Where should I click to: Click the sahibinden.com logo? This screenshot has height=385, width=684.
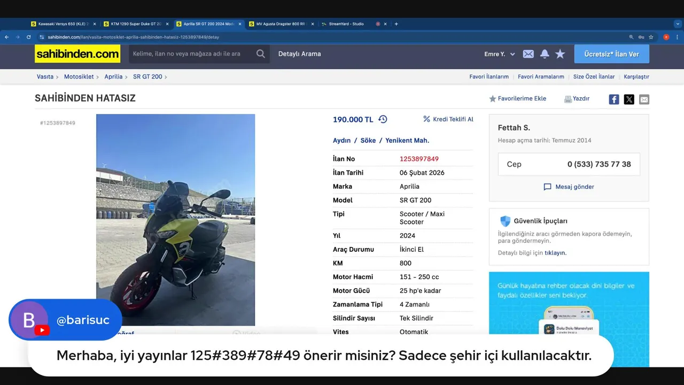pyautogui.click(x=77, y=53)
